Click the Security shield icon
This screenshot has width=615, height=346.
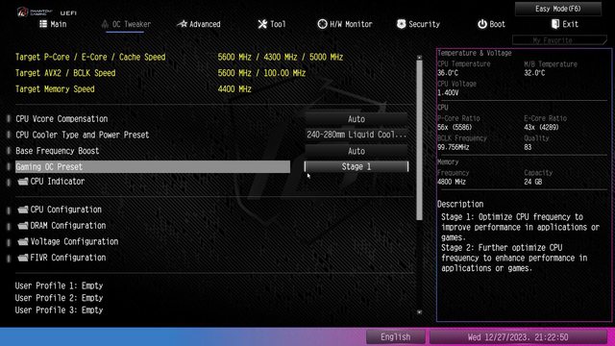click(401, 24)
